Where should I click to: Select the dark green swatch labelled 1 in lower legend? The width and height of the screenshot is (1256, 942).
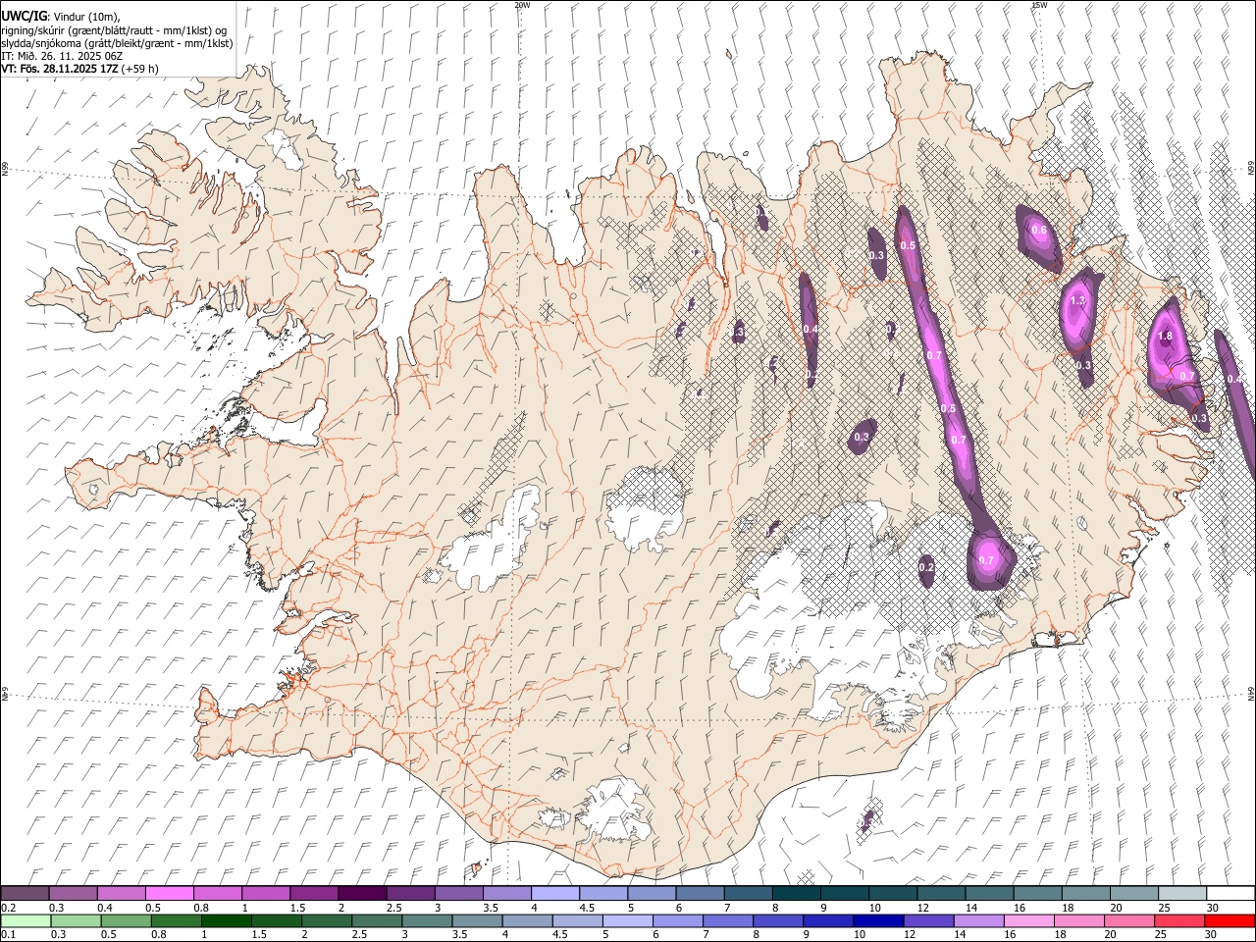(226, 920)
